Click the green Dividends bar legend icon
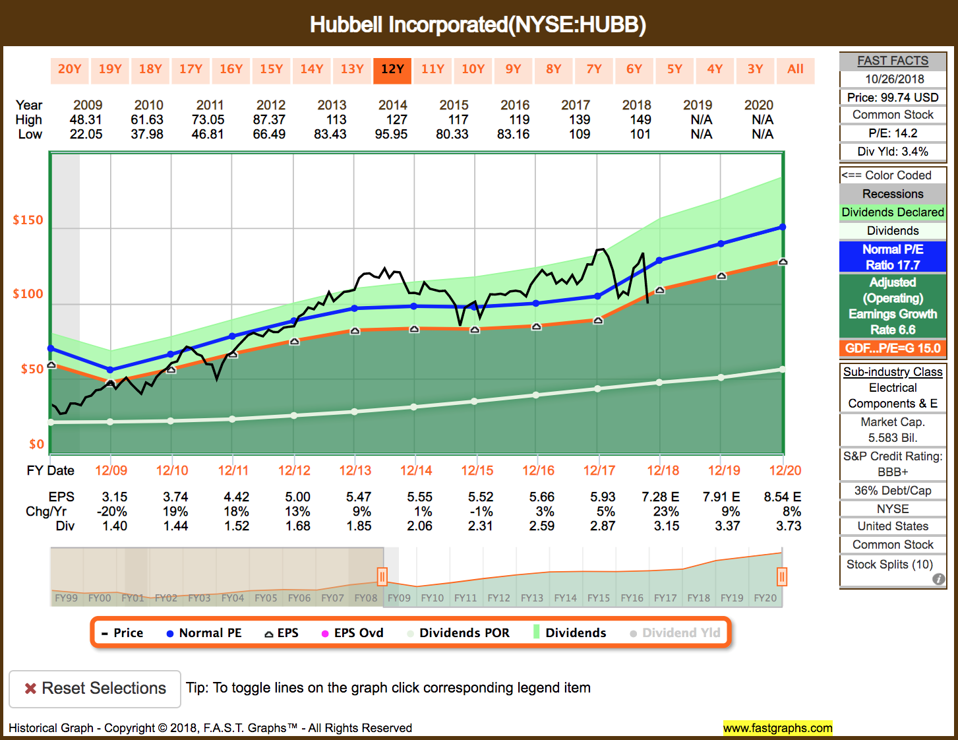Image resolution: width=958 pixels, height=740 pixels. 535,632
